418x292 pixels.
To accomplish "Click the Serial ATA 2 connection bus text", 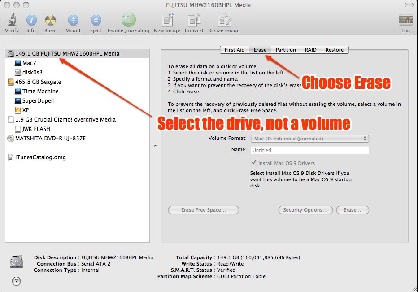I will coord(96,264).
